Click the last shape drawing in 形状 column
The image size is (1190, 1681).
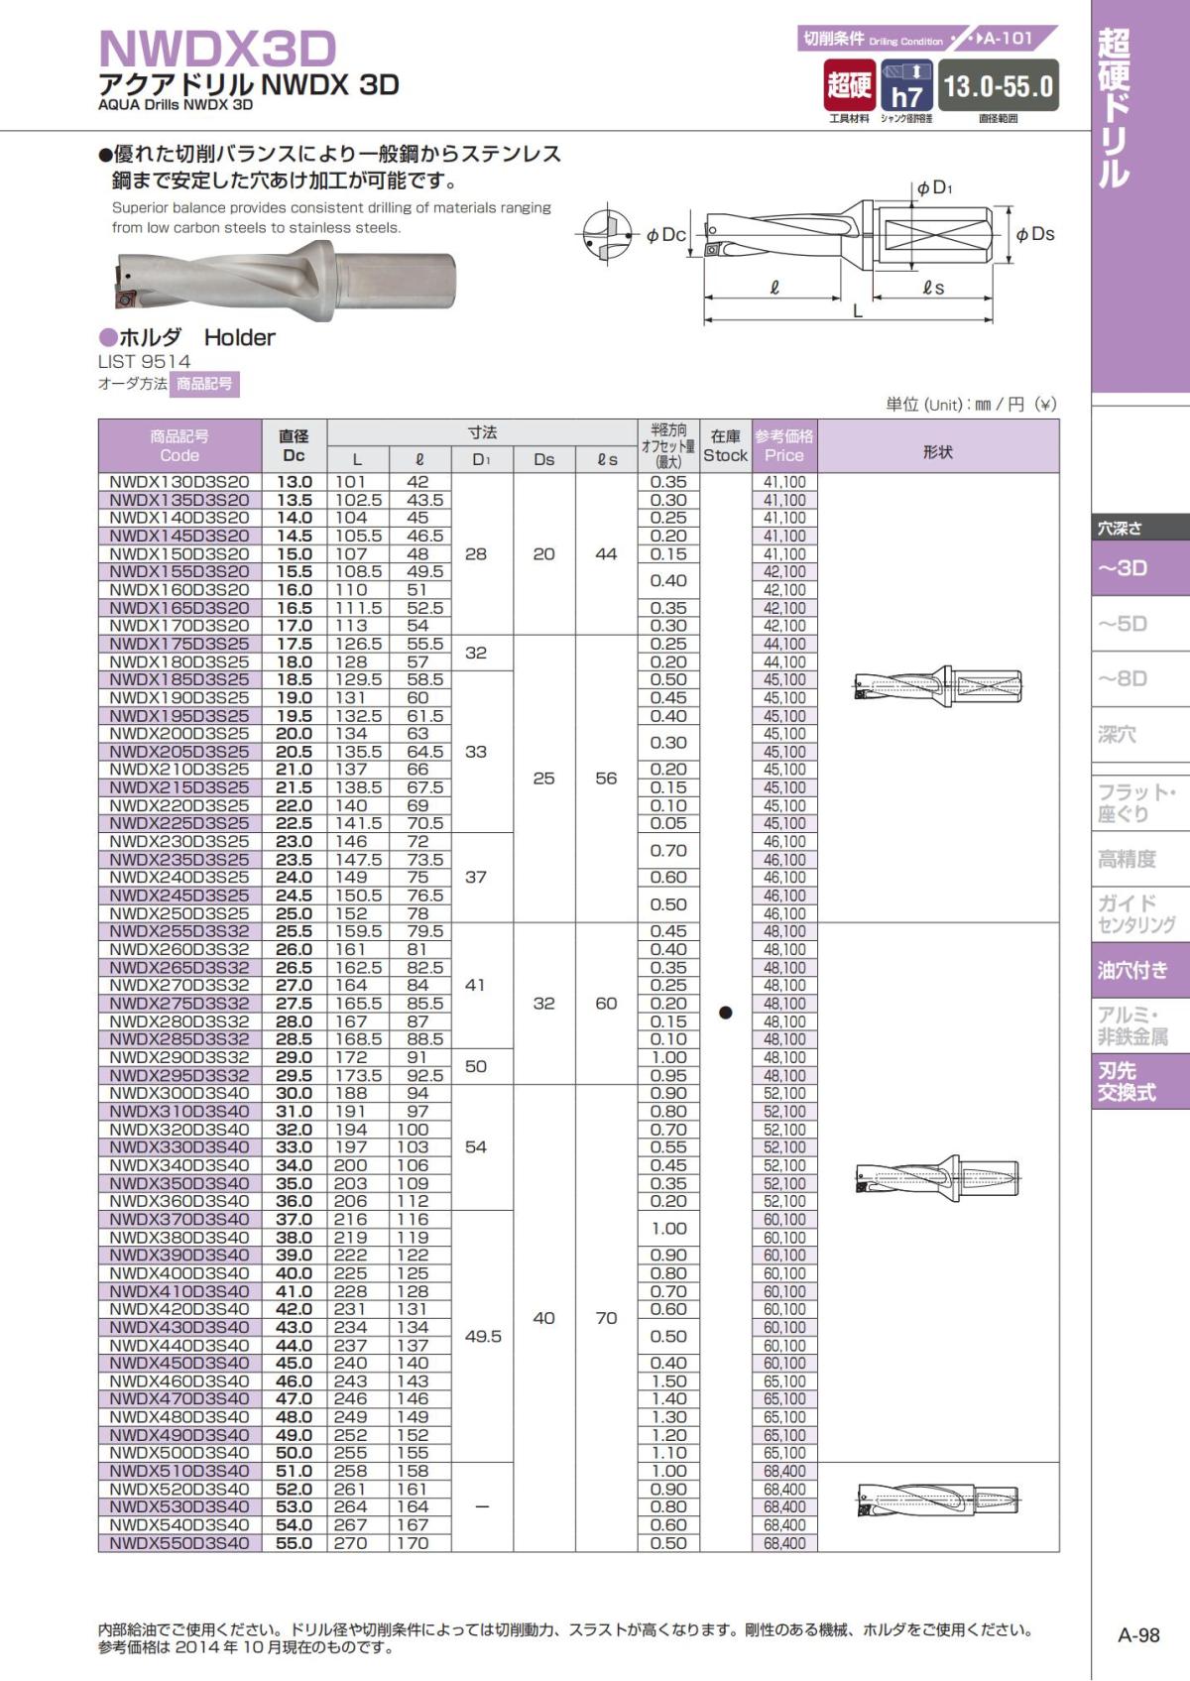point(938,1500)
